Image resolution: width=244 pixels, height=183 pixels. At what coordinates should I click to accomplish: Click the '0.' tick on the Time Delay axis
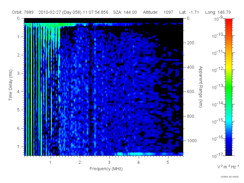tap(19, 19)
